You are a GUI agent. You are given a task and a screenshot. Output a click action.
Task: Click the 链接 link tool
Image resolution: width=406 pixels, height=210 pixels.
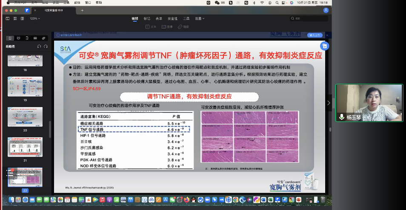[183, 27]
